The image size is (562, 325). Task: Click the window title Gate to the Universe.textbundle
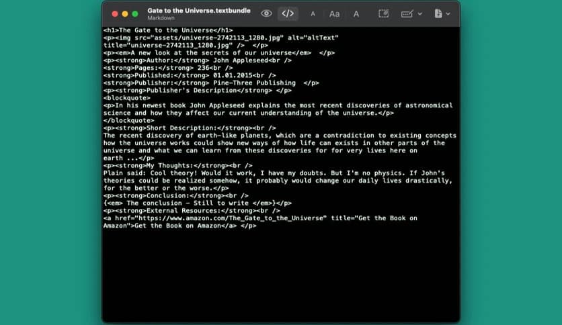(x=199, y=11)
